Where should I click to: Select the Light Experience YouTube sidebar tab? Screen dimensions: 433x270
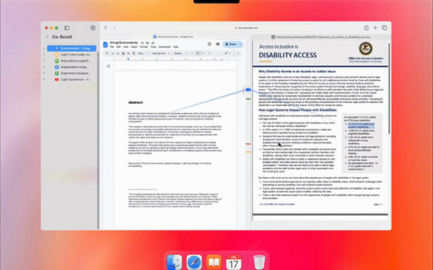(x=72, y=79)
